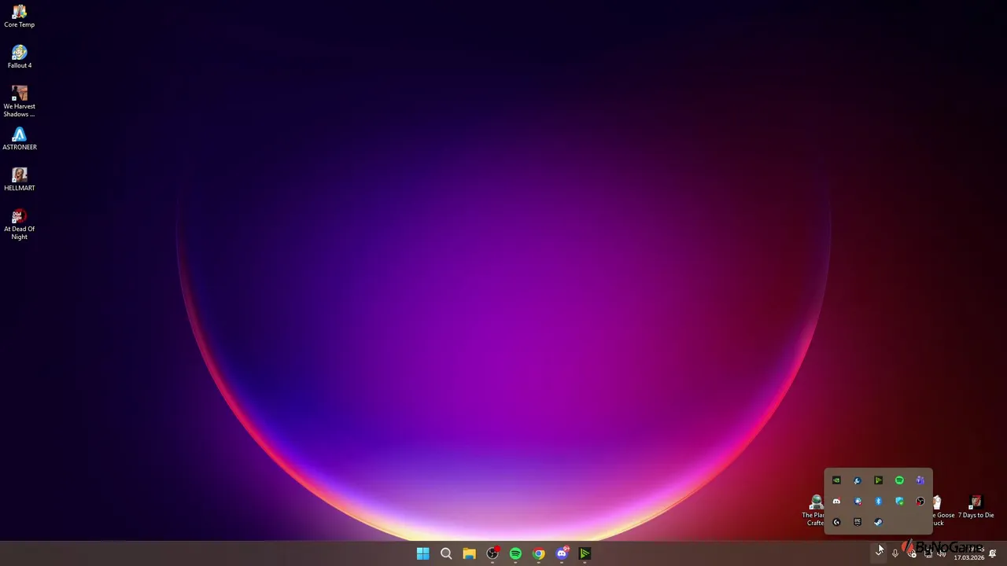Select the HELLMART desktop icon
The width and height of the screenshot is (1007, 566).
coord(19,179)
